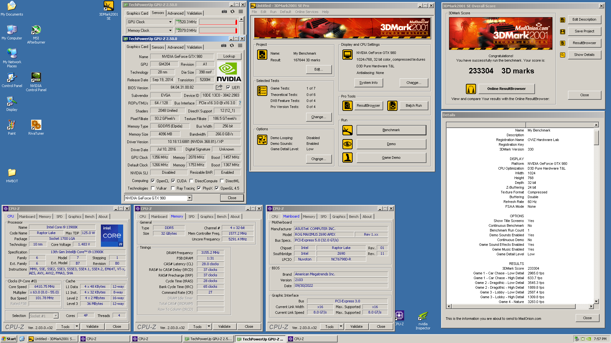This screenshot has width=611, height=343.
Task: Click GPU-Z screenshot camera icon in front window
Action: coord(224,46)
